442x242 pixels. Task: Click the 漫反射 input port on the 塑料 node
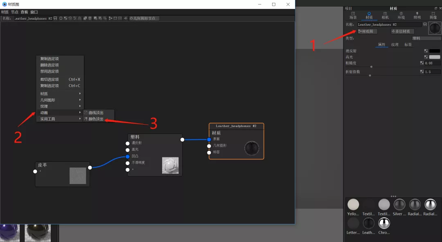point(128,143)
